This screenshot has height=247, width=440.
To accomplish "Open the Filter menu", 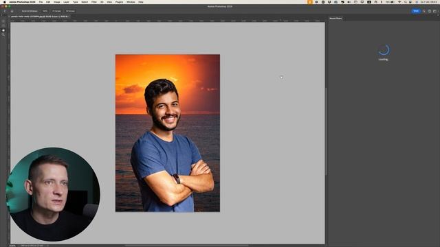I will coord(94,2).
